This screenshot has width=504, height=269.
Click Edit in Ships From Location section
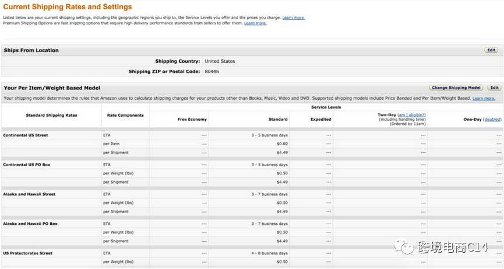(x=491, y=51)
